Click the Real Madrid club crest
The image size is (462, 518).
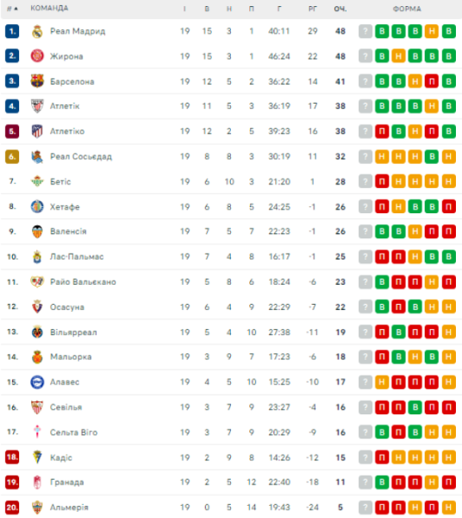point(37,31)
